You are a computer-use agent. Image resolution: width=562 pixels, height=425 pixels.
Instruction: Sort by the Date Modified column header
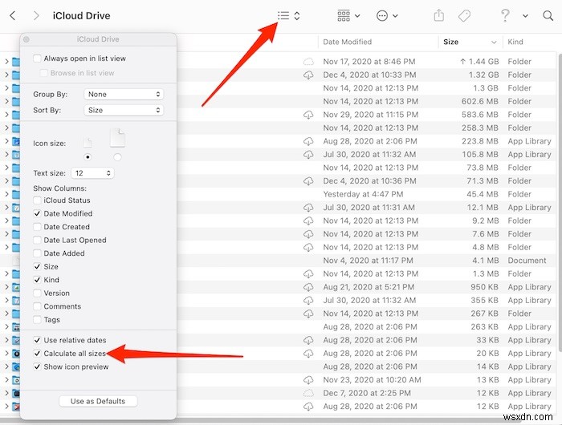pos(378,42)
